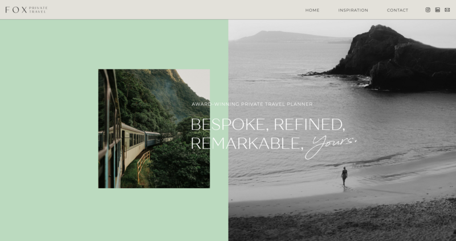Click empty beige header bar area
The image size is (456, 241).
point(174,10)
